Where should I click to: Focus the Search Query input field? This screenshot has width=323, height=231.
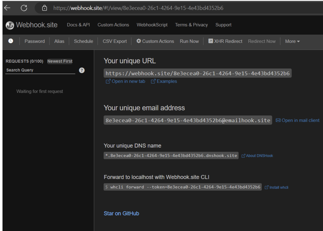click(x=40, y=70)
